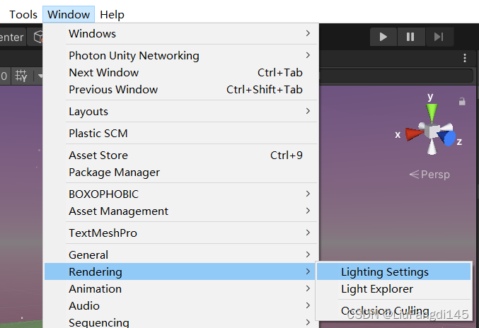Expand the Animation submenu
The image size is (479, 328).
[x=181, y=288]
